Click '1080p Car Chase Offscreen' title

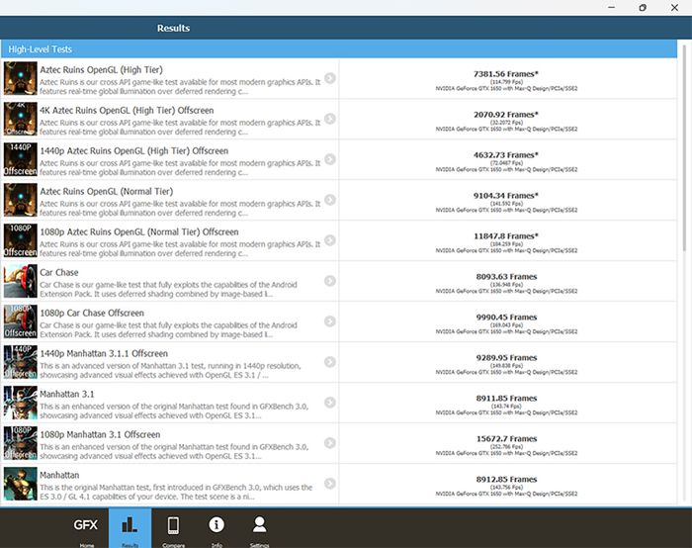(x=92, y=314)
